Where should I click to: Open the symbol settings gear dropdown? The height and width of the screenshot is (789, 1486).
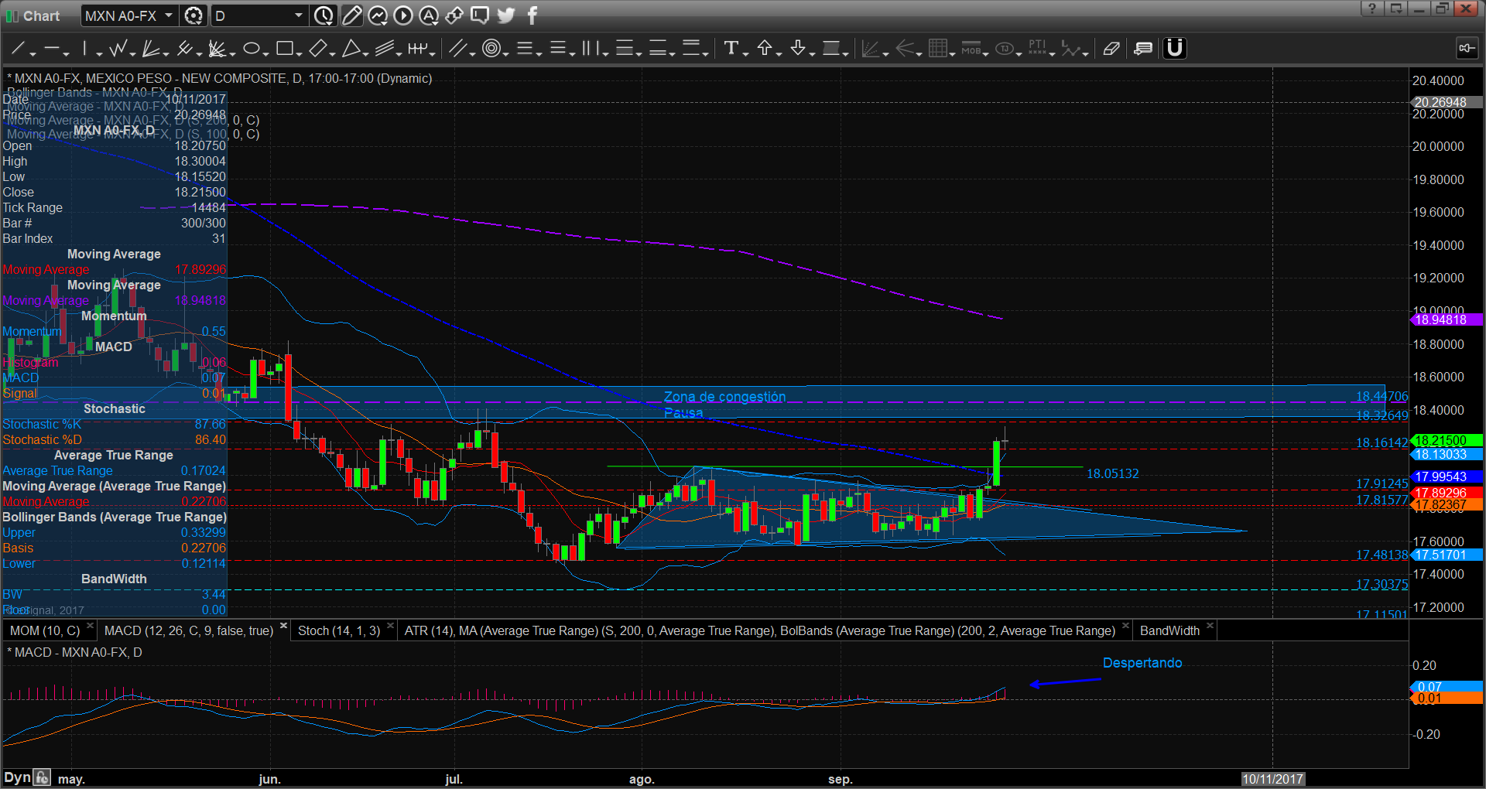pos(194,15)
